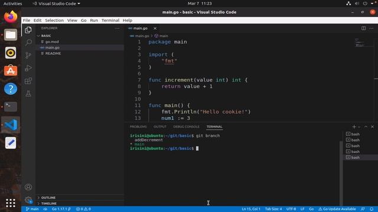Create a new terminal with plus icon

tap(354, 127)
